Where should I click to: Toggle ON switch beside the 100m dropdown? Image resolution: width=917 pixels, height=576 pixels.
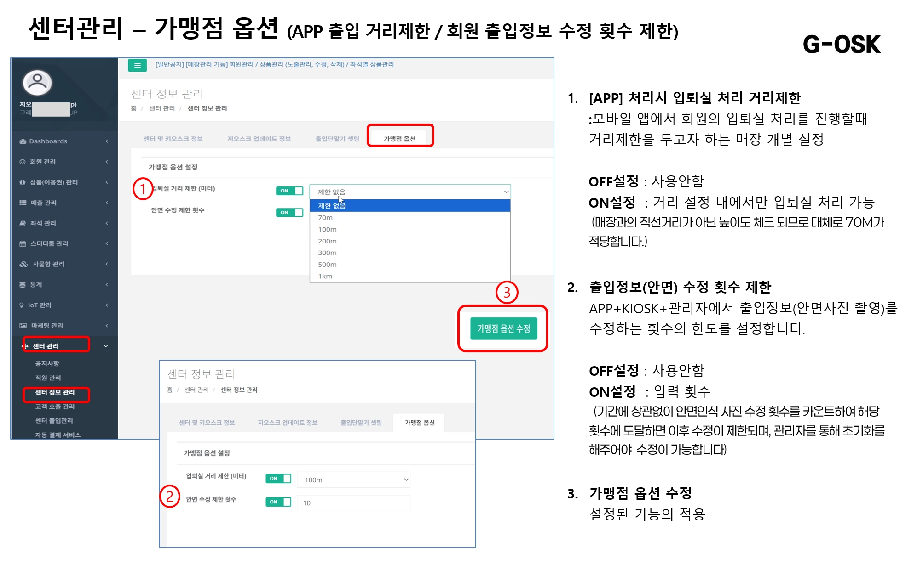278,479
